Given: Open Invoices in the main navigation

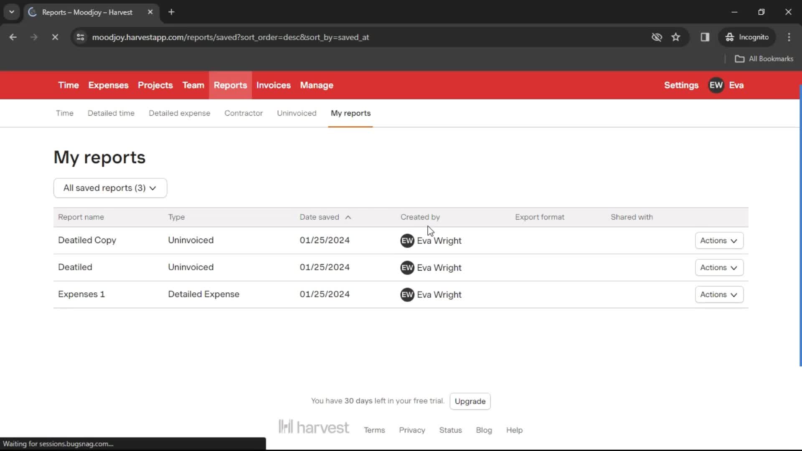Looking at the screenshot, I should click(274, 85).
